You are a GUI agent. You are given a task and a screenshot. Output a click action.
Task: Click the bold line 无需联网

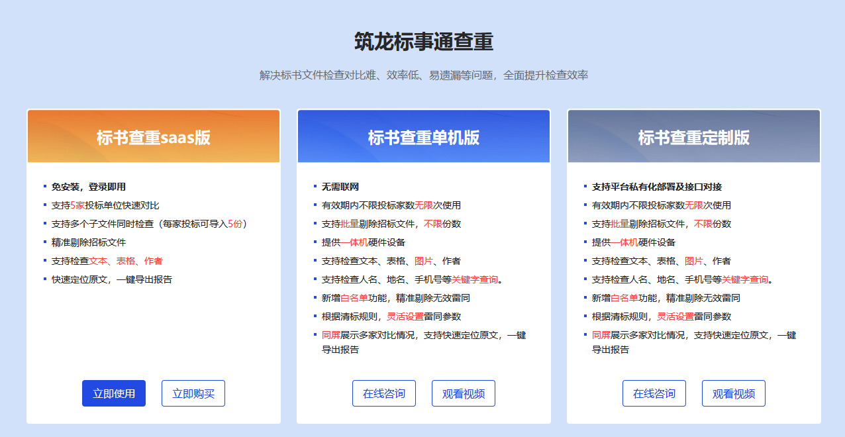[x=340, y=187]
